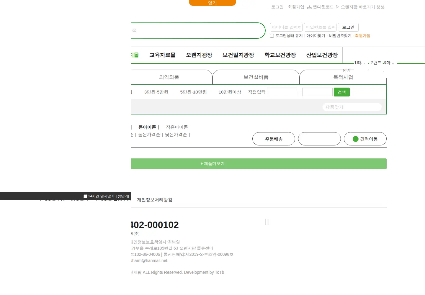Click the orange 회원가입 link
The image size is (425, 295).
pos(362,36)
